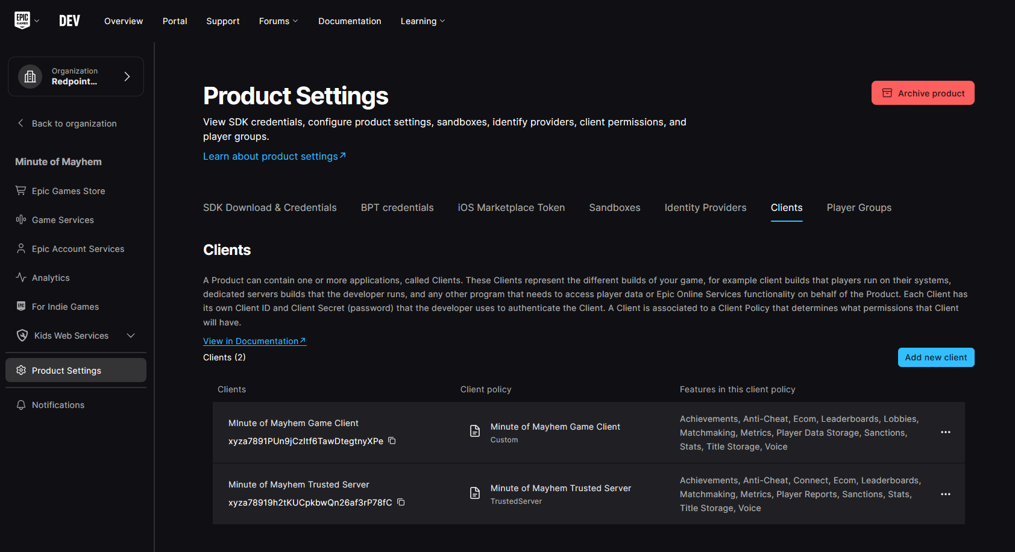Open Documentation from the top menu

(x=350, y=20)
